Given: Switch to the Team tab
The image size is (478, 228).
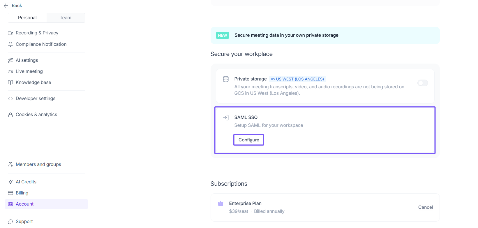Looking at the screenshot, I should 66,18.
